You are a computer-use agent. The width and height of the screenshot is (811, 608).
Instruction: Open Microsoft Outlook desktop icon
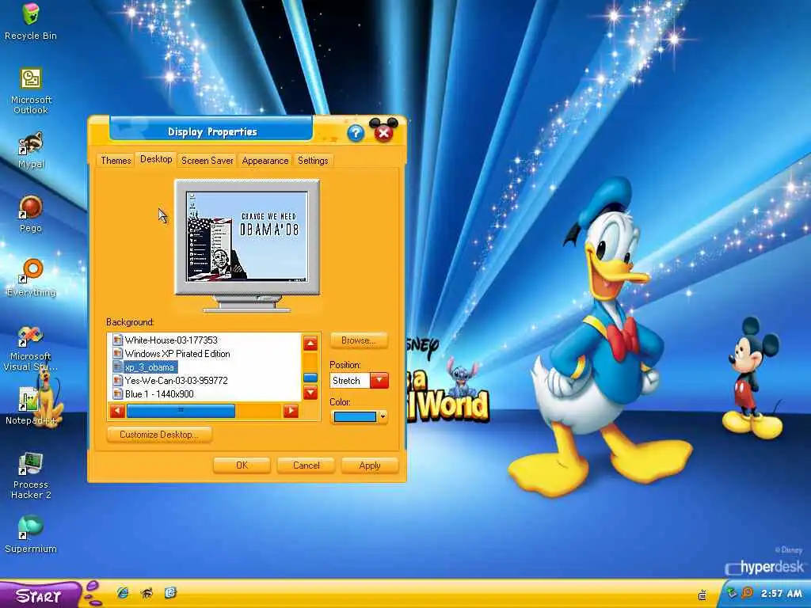(31, 91)
